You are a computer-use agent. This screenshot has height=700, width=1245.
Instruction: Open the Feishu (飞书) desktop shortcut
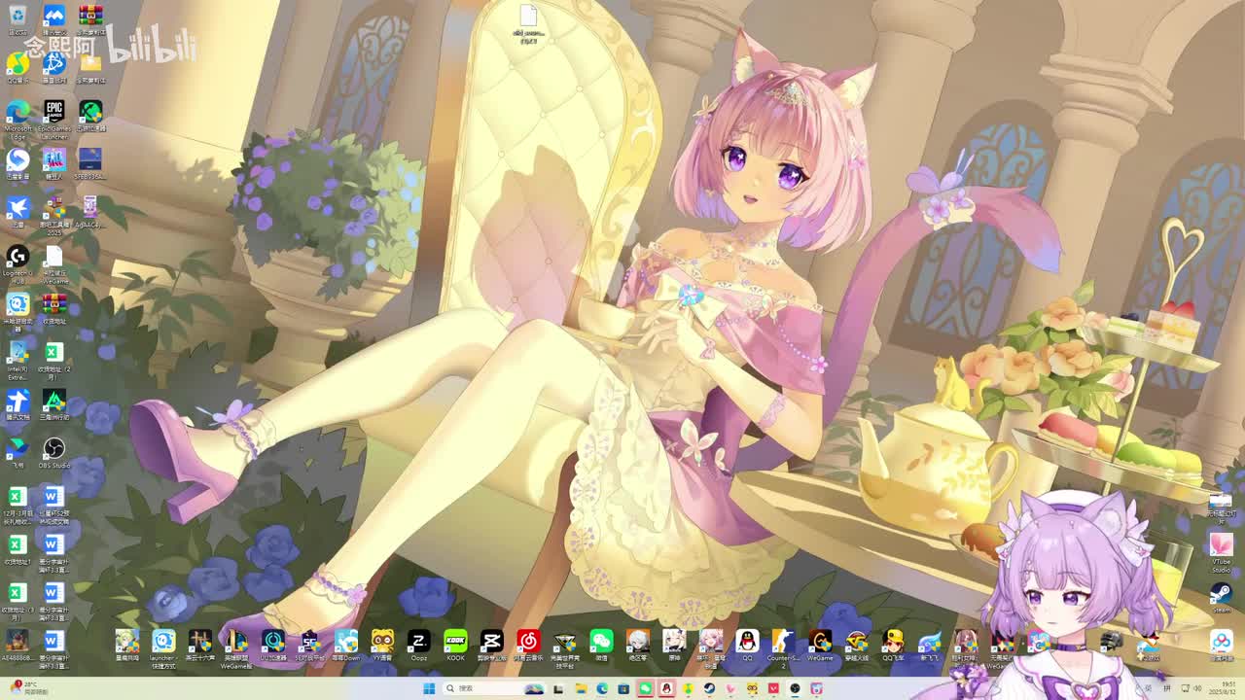pyautogui.click(x=18, y=452)
